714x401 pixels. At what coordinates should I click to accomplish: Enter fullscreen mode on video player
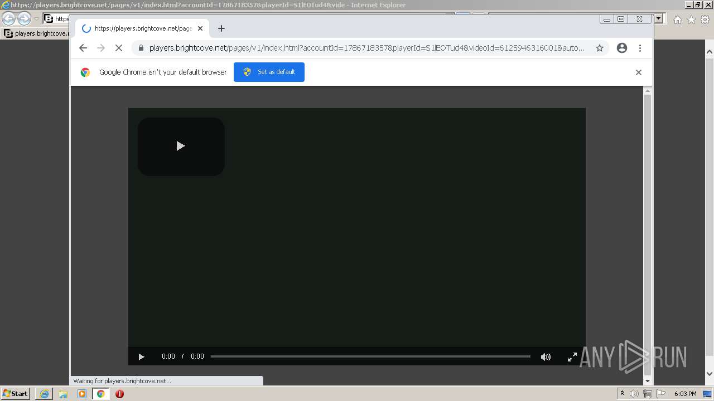tap(572, 357)
